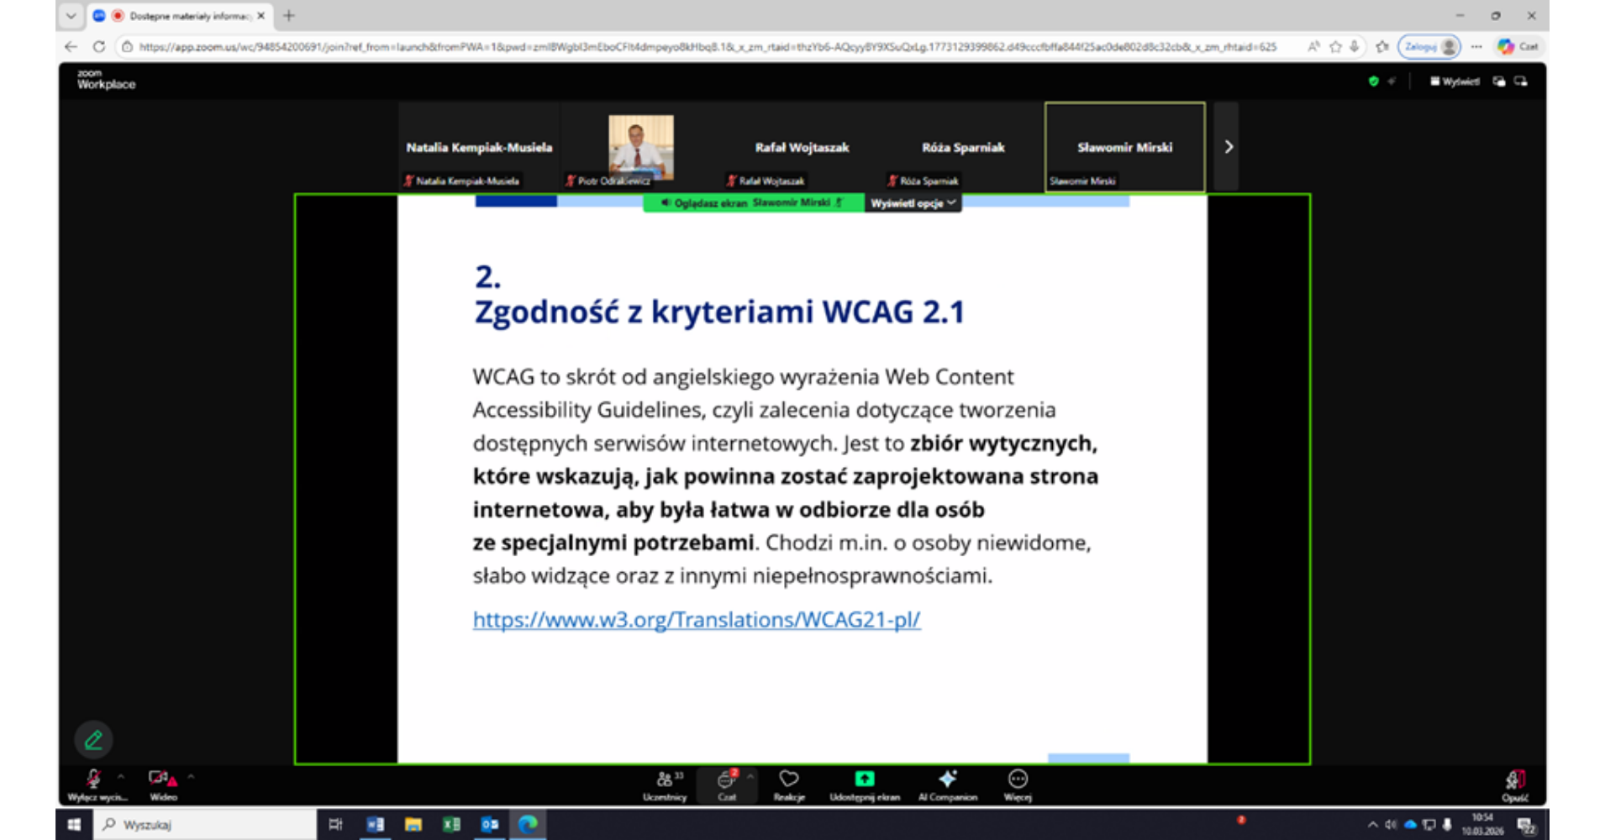Viewport: 1605px width, 840px height.
Task: Open the Wyświetl view menu
Action: pyautogui.click(x=1455, y=81)
